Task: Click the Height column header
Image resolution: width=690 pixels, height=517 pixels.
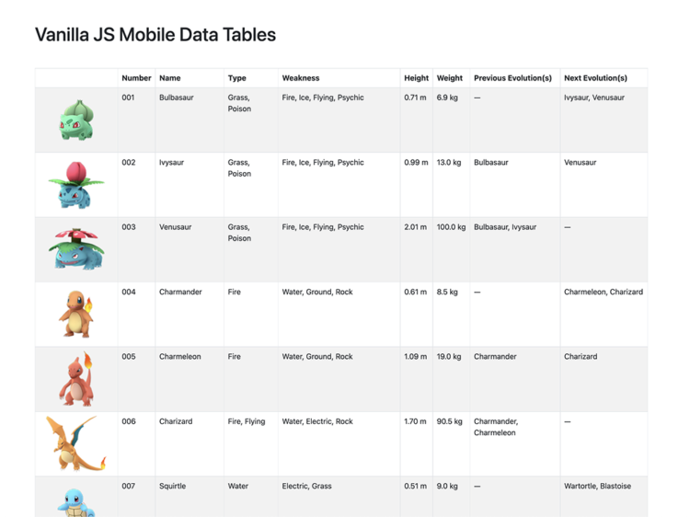Action: tap(416, 78)
